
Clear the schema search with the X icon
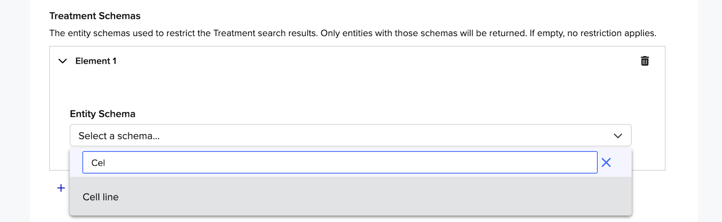[606, 162]
